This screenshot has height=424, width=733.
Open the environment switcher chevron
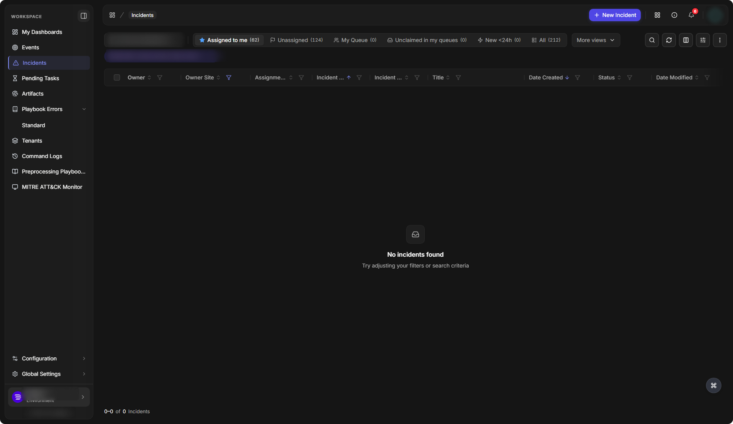[83, 397]
